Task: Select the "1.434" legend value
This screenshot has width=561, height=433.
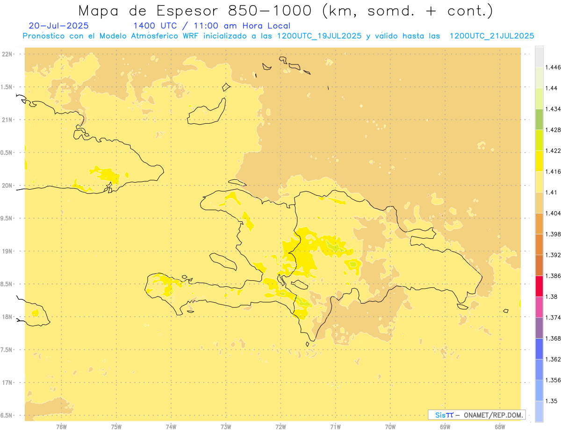Action: tap(553, 109)
